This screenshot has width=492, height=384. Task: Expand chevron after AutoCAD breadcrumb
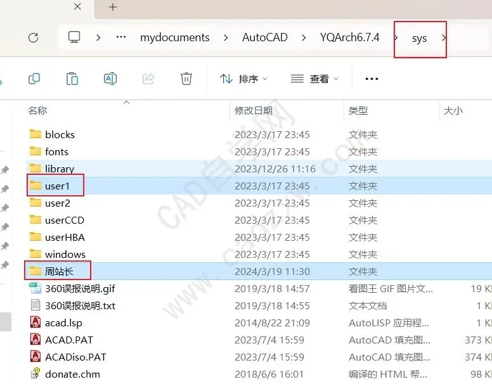pyautogui.click(x=304, y=38)
